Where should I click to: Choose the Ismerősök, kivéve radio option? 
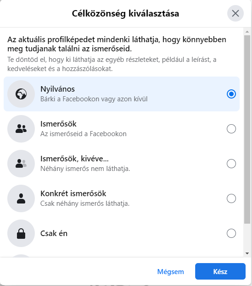[231, 164]
